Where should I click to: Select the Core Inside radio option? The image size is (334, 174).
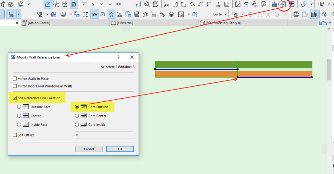(77, 124)
